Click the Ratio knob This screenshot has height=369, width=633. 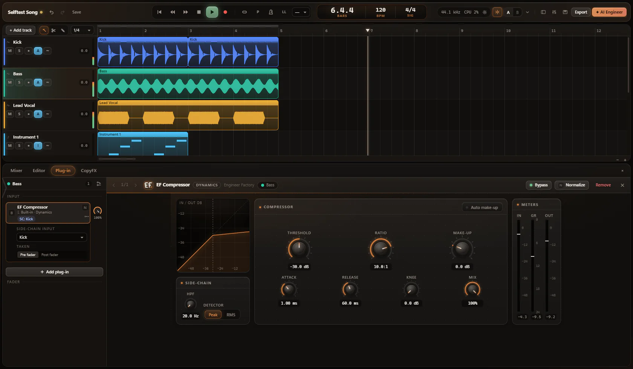tap(381, 249)
